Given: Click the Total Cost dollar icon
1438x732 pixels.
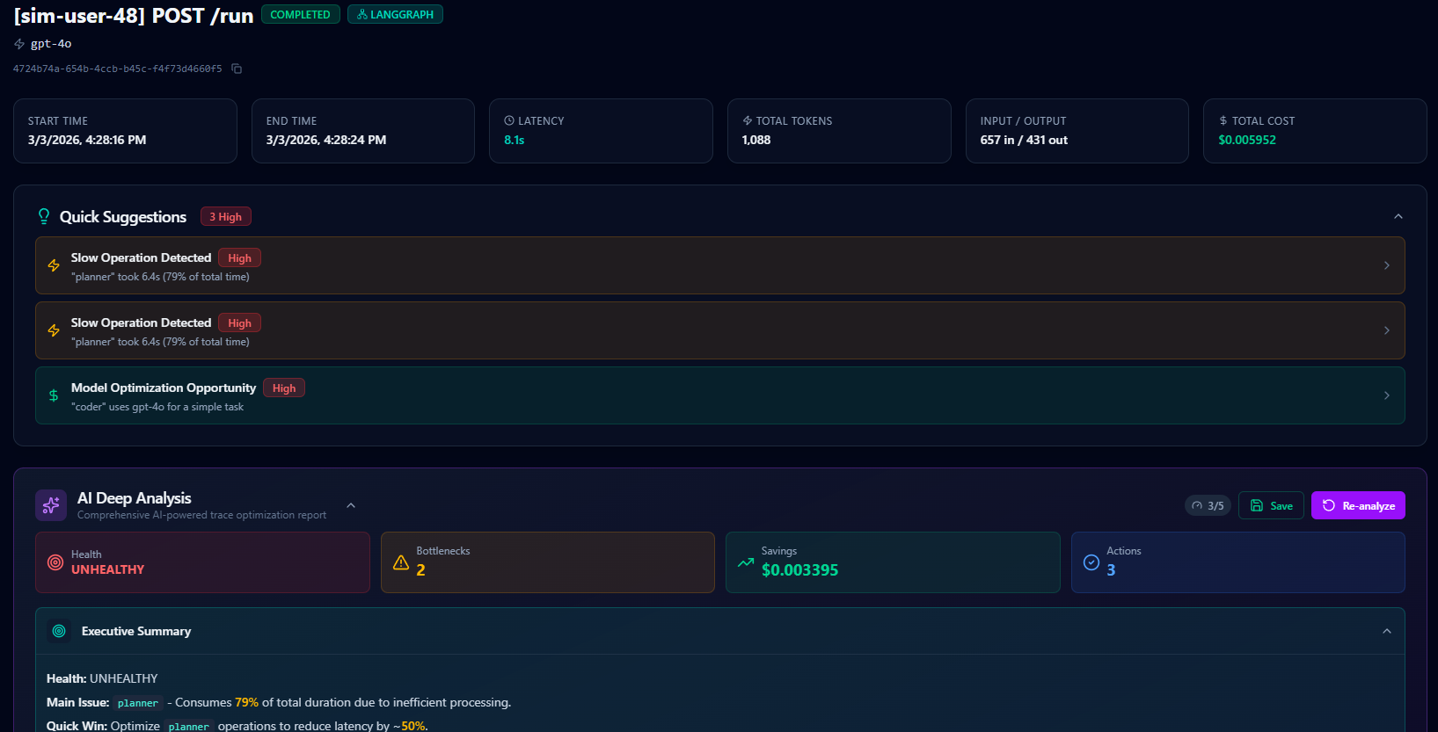Looking at the screenshot, I should pyautogui.click(x=1223, y=120).
